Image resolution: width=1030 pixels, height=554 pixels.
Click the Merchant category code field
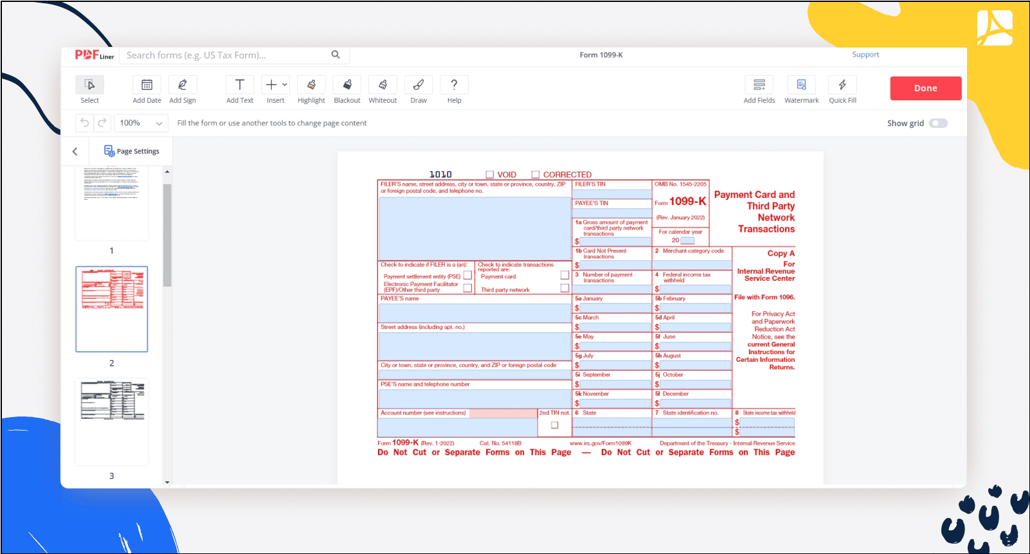click(x=692, y=264)
